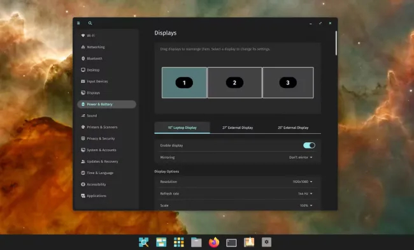414x250 pixels.
Task: Click the Printers & Scanners icon
Action: point(83,127)
